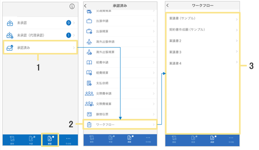Open その他 tab on the left screen
Image resolution: width=259 pixels, height=150 pixels.
(68, 140)
